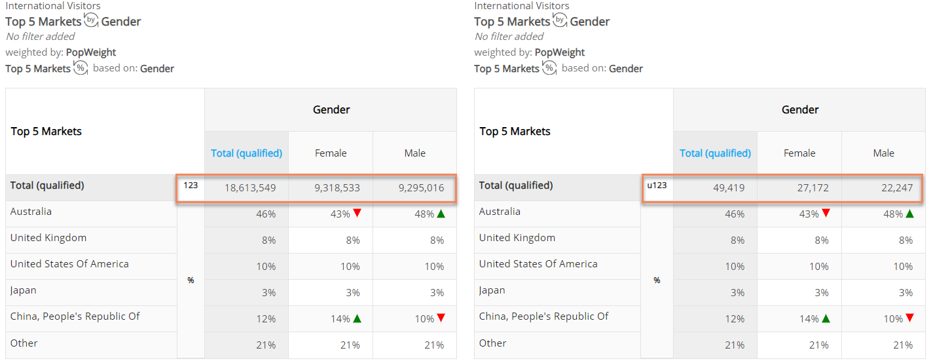
Task: Click the PopWeight weight label of the u123 table
Action: point(560,52)
